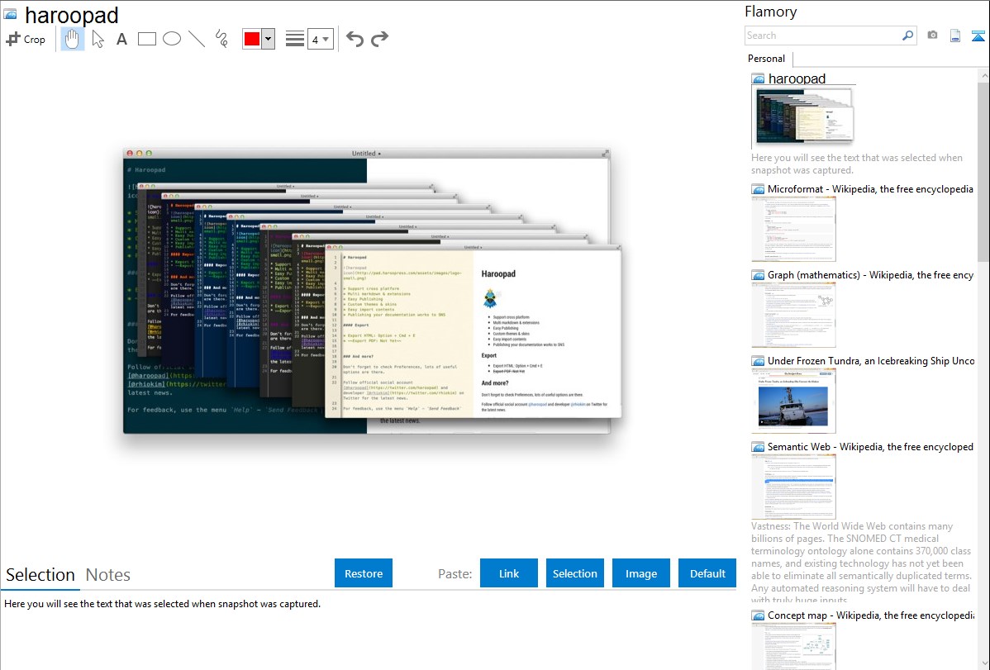Click the 'haroopad' title in the snapshot list
This screenshot has height=670, width=990.
797,79
